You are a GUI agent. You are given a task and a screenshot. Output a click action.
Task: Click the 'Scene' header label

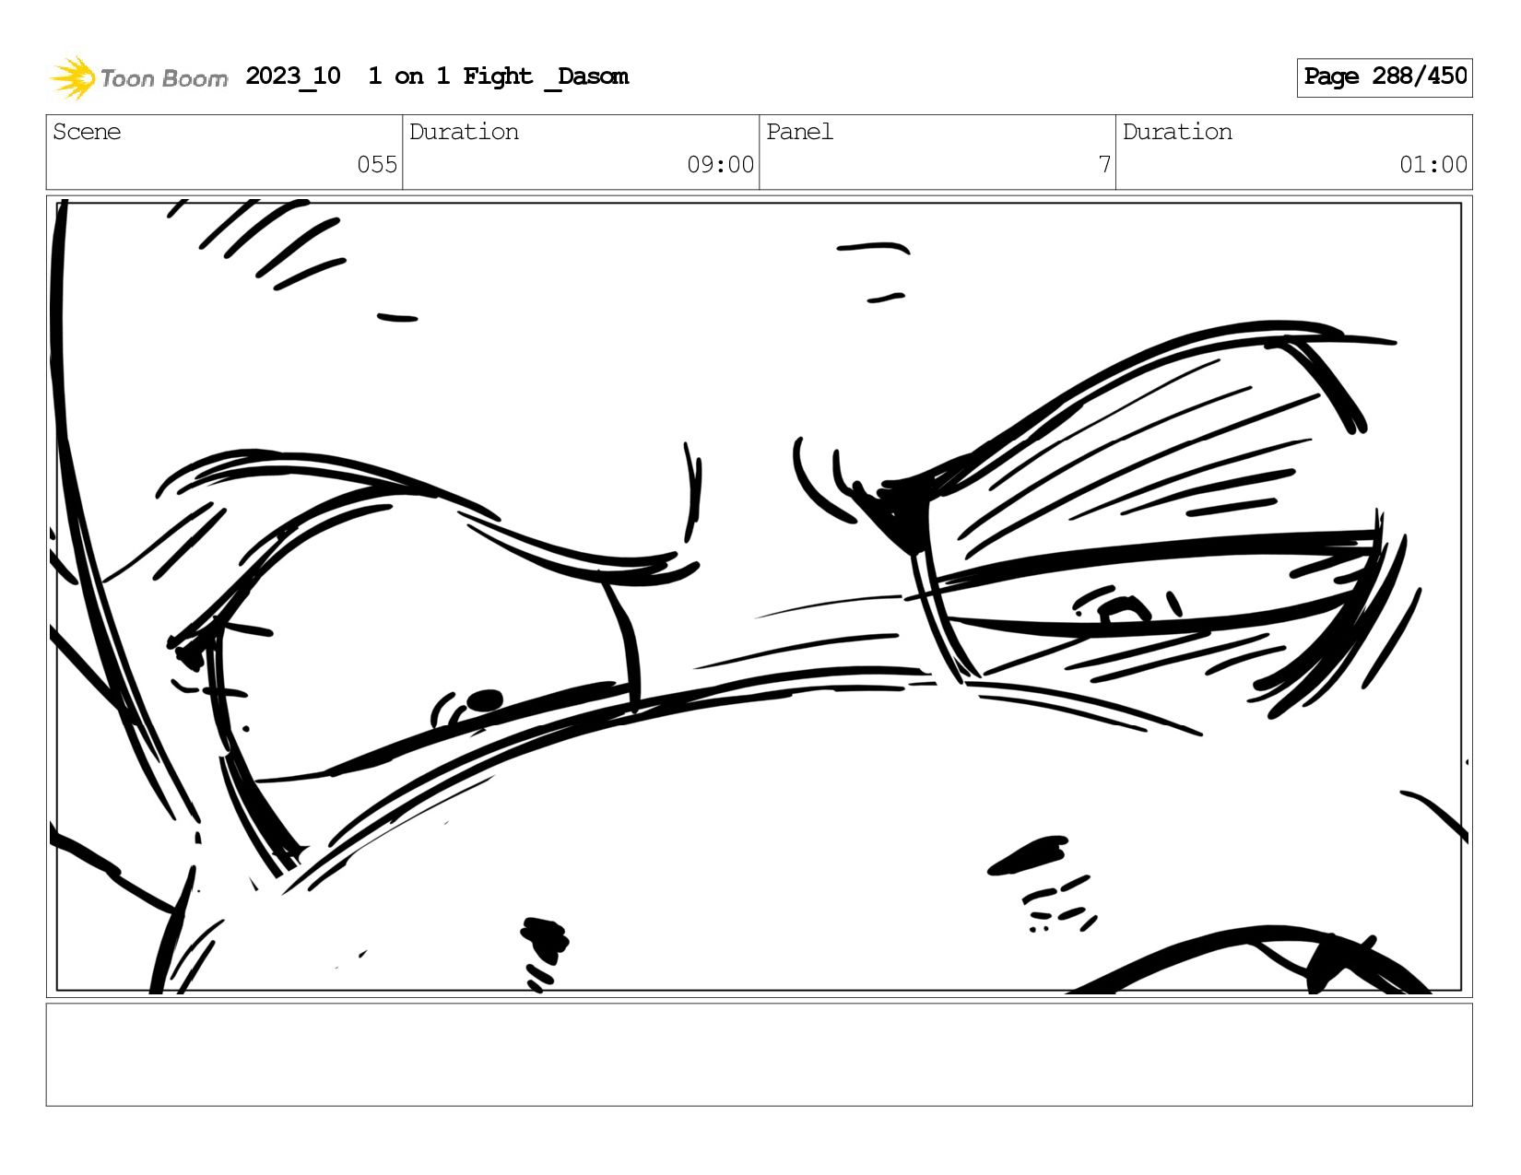click(87, 132)
